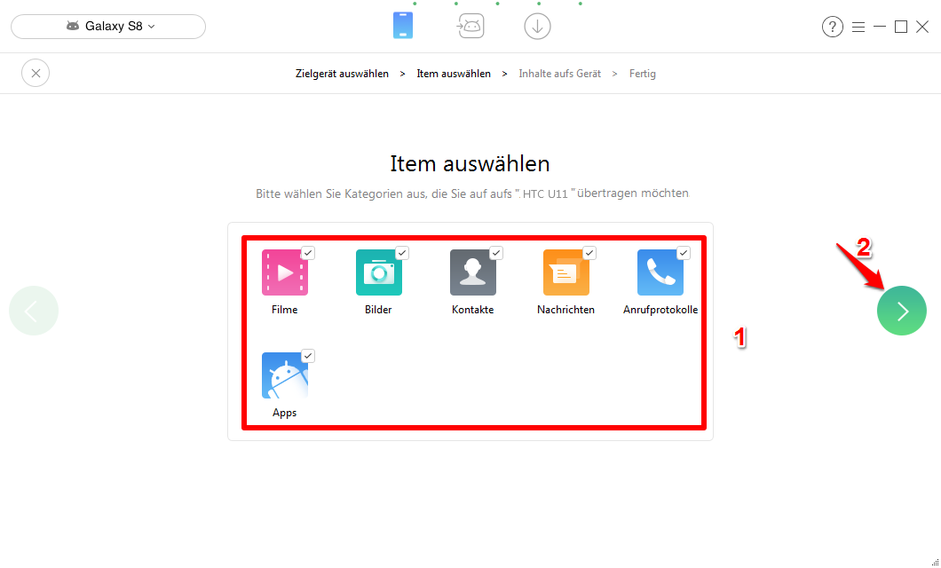Click the download manager icon
The image size is (941, 568).
537,26
